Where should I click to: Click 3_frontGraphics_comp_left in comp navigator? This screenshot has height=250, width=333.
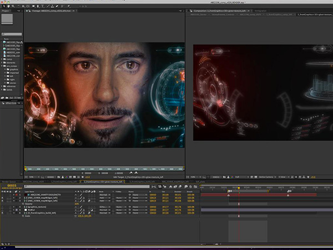[x=279, y=14]
